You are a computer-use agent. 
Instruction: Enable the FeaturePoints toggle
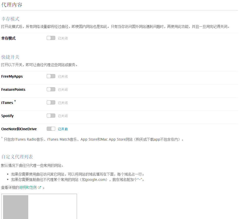coord(51,89)
